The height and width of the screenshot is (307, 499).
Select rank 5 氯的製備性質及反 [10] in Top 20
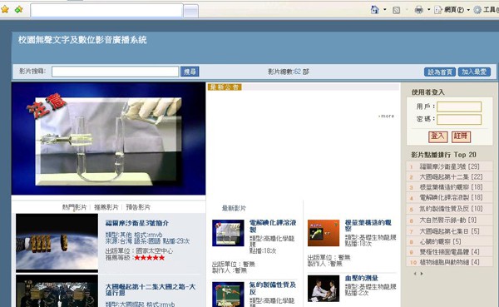(x=449, y=209)
